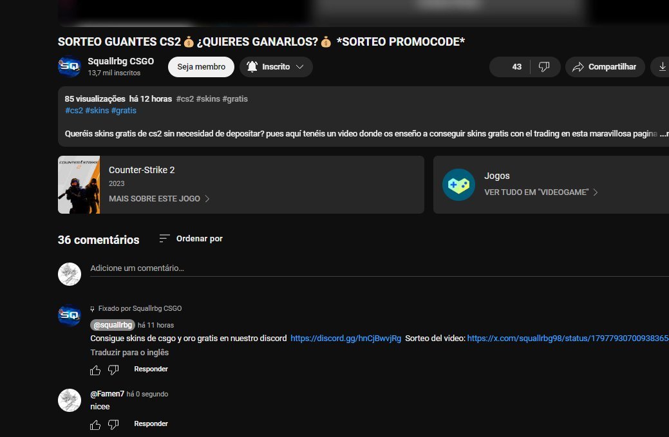
Task: Click the Compartilhar share button
Action: pyautogui.click(x=605, y=67)
